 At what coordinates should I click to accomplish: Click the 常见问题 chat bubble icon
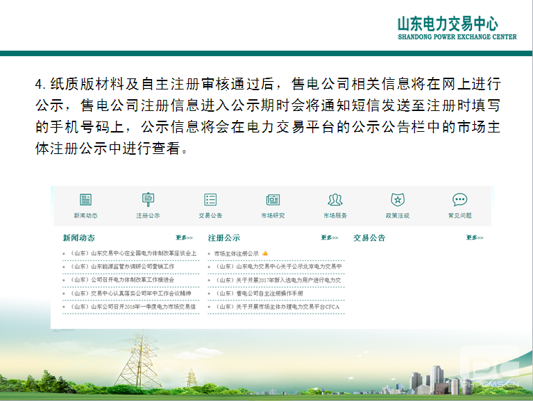click(x=459, y=200)
